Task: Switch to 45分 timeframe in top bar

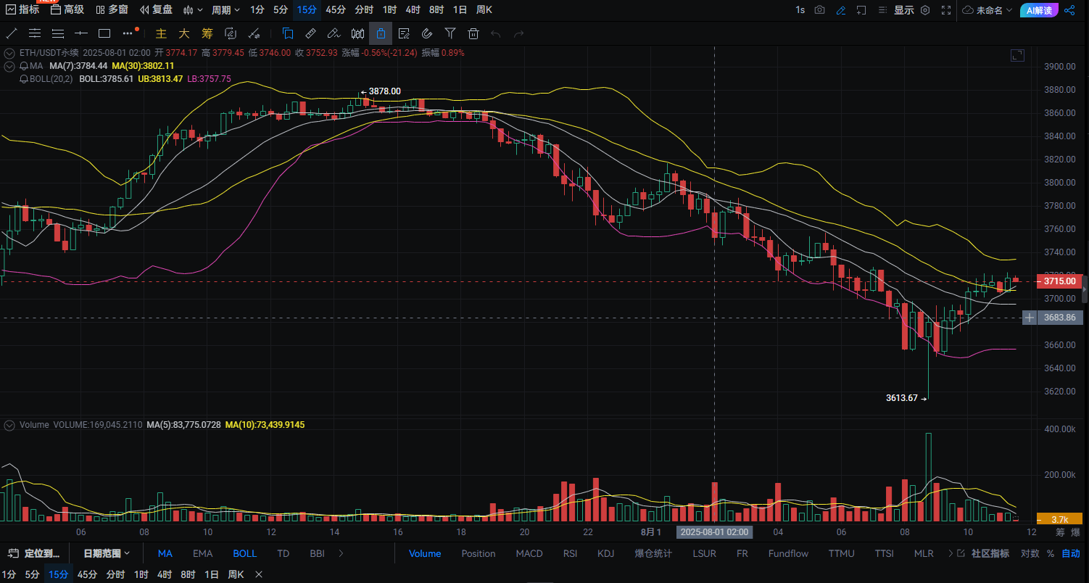Action: [x=336, y=10]
